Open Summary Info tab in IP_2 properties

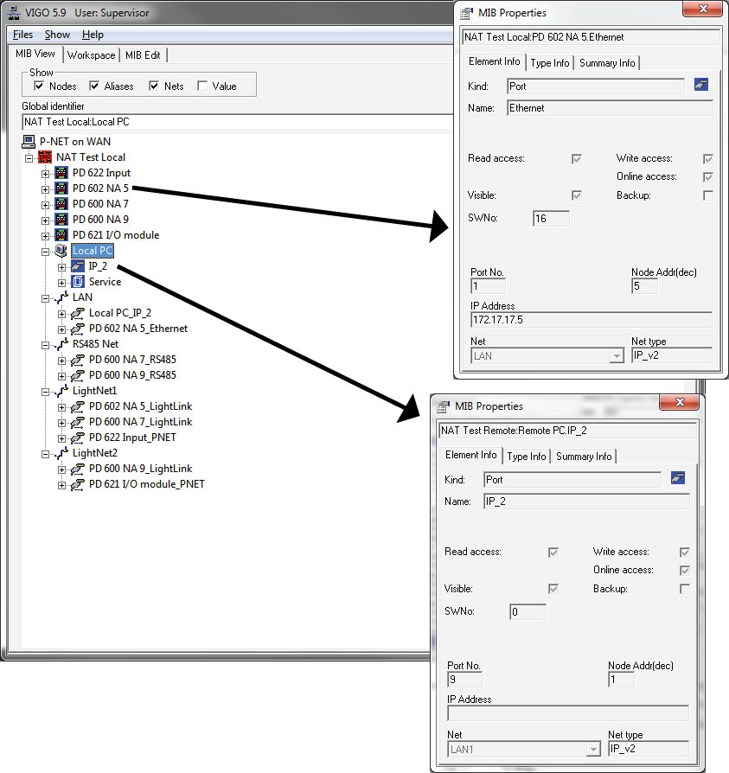pos(584,457)
